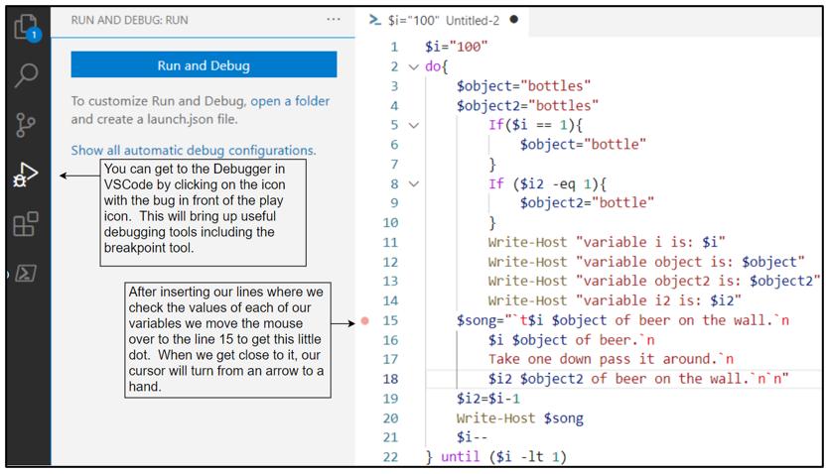Click the RUN AND DEBUG: RUN panel title

coord(130,20)
